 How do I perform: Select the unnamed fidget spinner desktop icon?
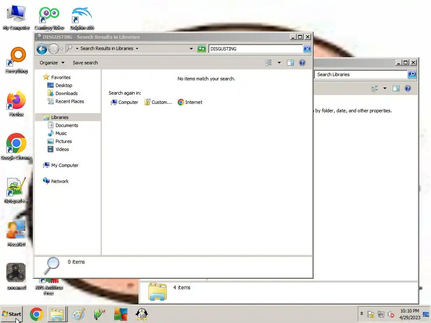pyautogui.click(x=16, y=276)
